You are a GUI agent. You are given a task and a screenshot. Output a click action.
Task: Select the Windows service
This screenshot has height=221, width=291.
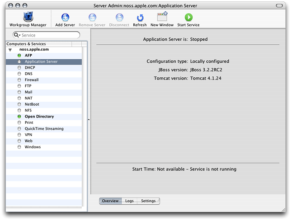[33, 147]
